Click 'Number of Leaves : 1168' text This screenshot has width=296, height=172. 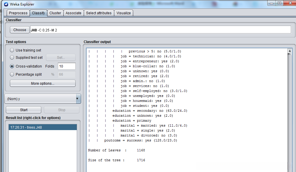pyautogui.click(x=117, y=150)
